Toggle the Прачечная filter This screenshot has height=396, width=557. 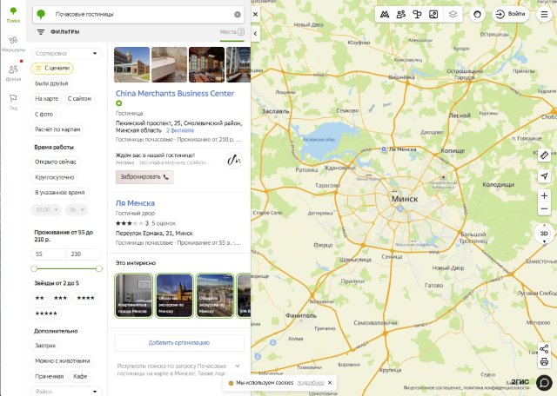pyautogui.click(x=49, y=377)
